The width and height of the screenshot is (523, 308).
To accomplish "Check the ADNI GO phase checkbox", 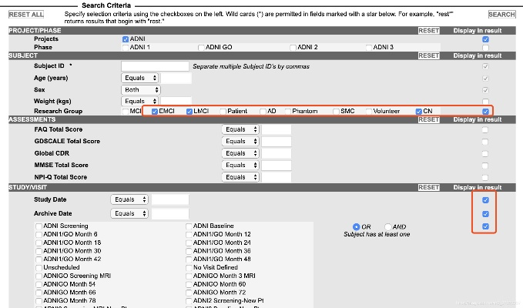I will tap(201, 48).
